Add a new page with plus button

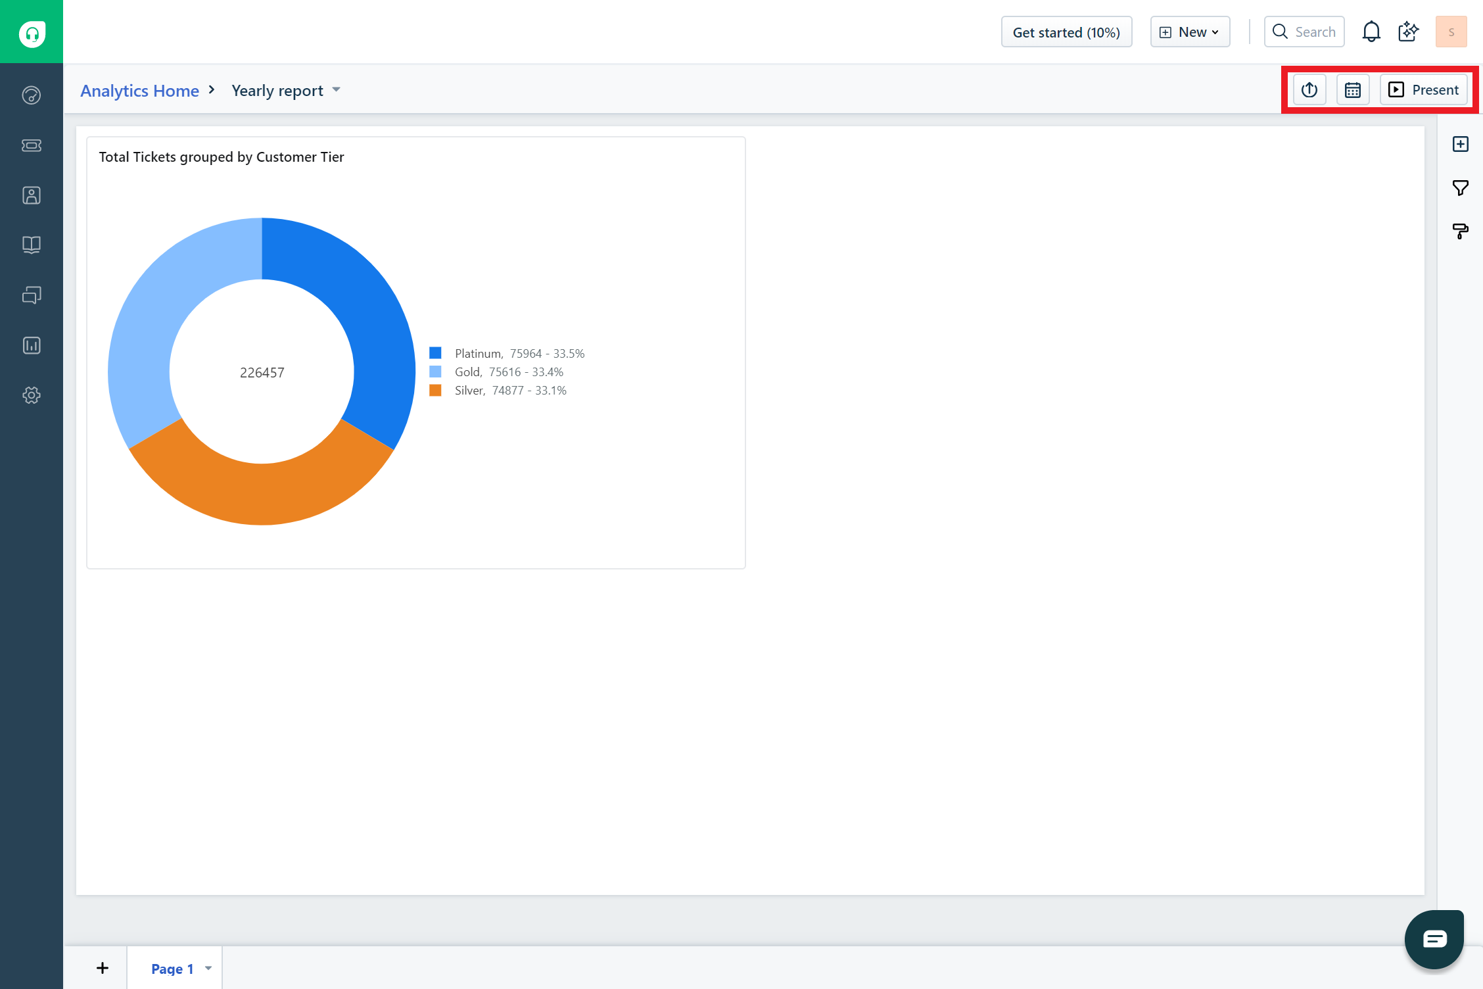103,968
